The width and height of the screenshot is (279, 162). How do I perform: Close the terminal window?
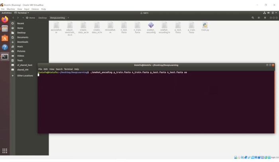coord(273,65)
